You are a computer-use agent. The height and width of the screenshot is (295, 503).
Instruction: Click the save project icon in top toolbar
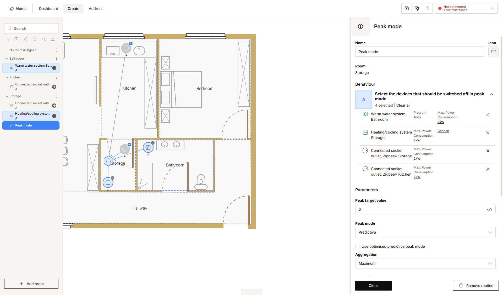click(407, 8)
